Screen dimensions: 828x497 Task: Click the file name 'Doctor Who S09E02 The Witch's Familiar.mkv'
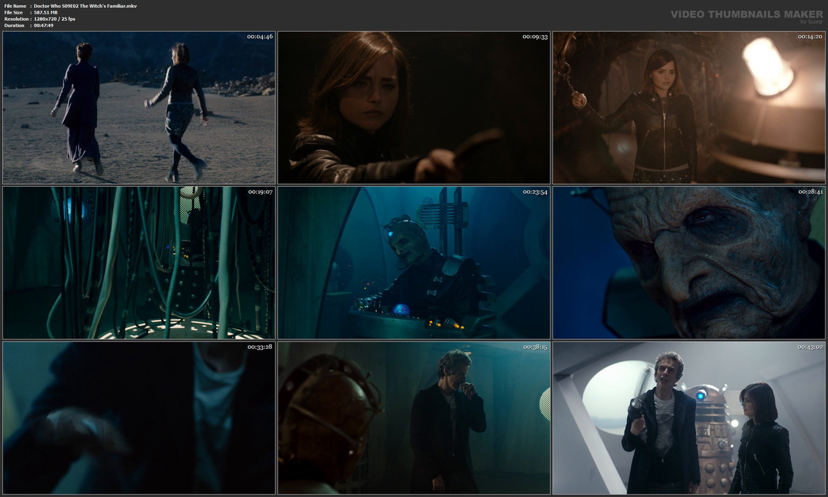(85, 6)
